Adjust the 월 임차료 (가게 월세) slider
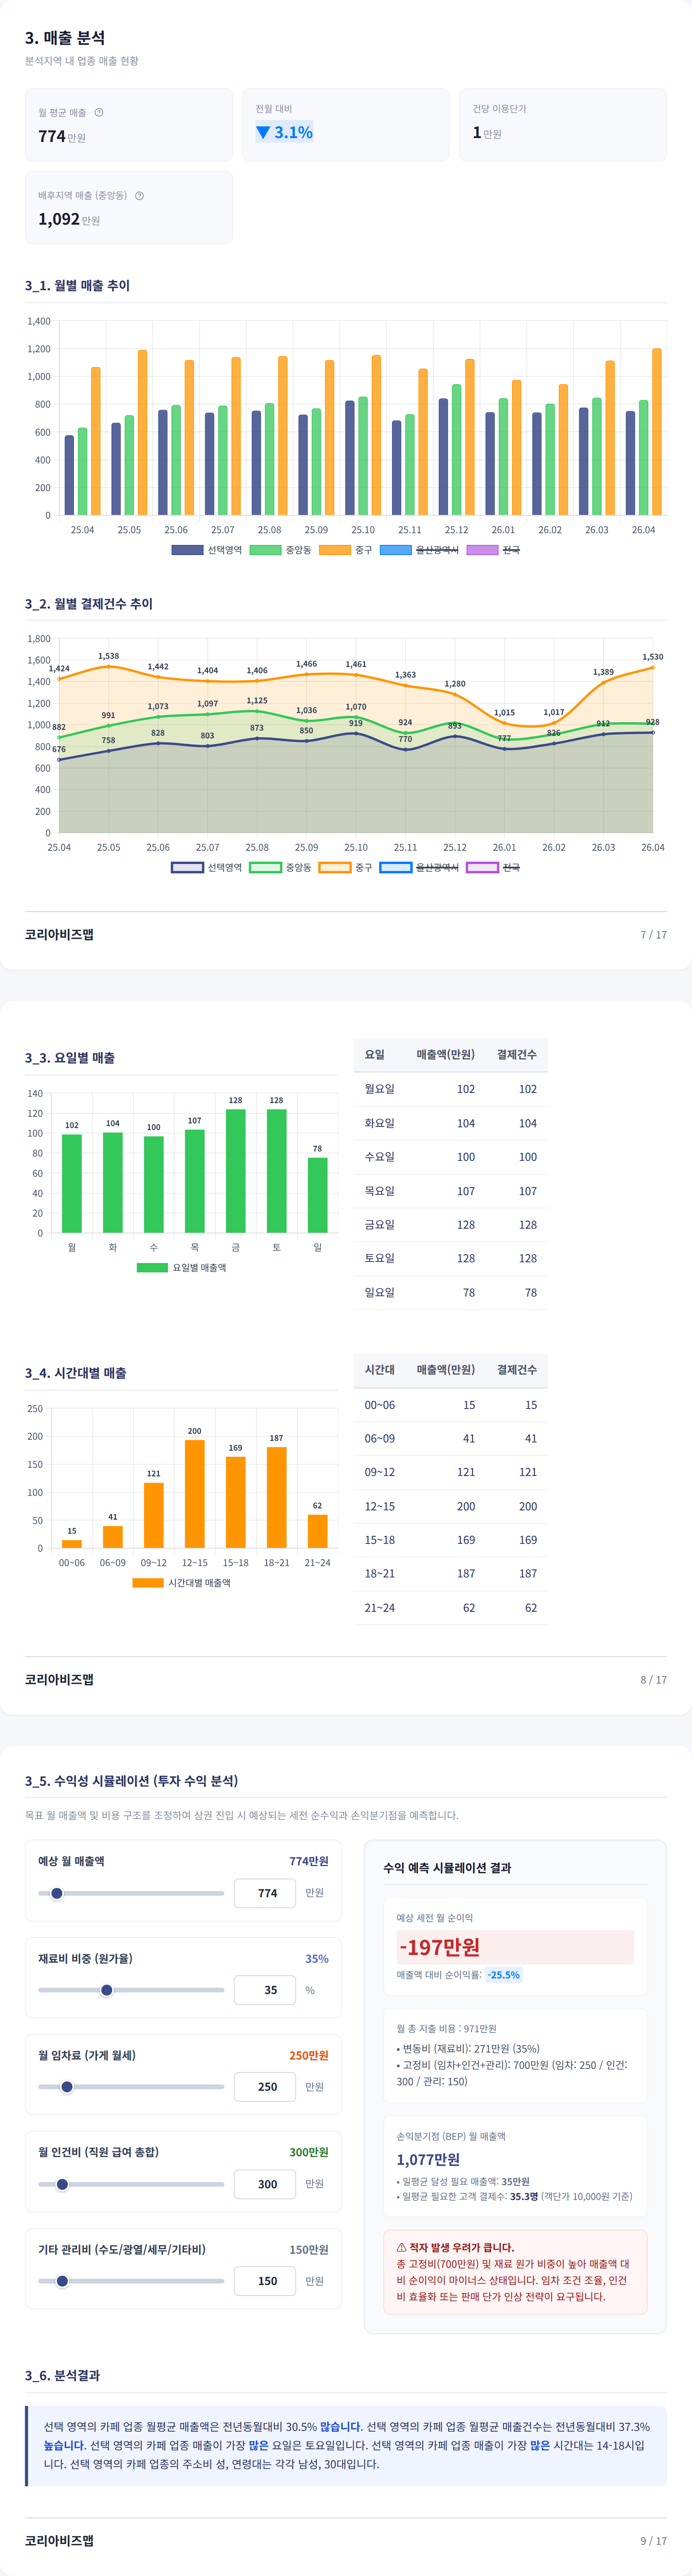The width and height of the screenshot is (692, 2576). pyautogui.click(x=131, y=2086)
